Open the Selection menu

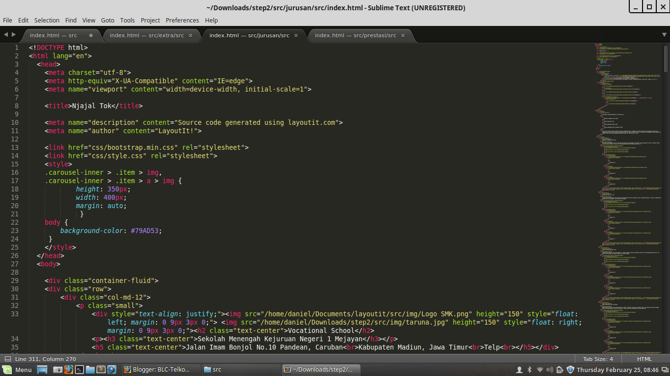click(x=47, y=20)
